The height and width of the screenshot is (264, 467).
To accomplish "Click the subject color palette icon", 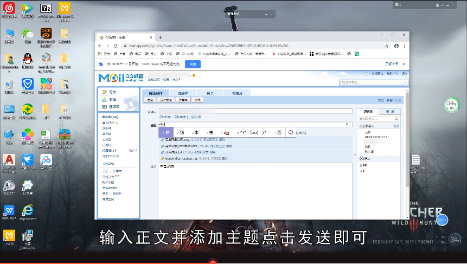I will (x=348, y=124).
